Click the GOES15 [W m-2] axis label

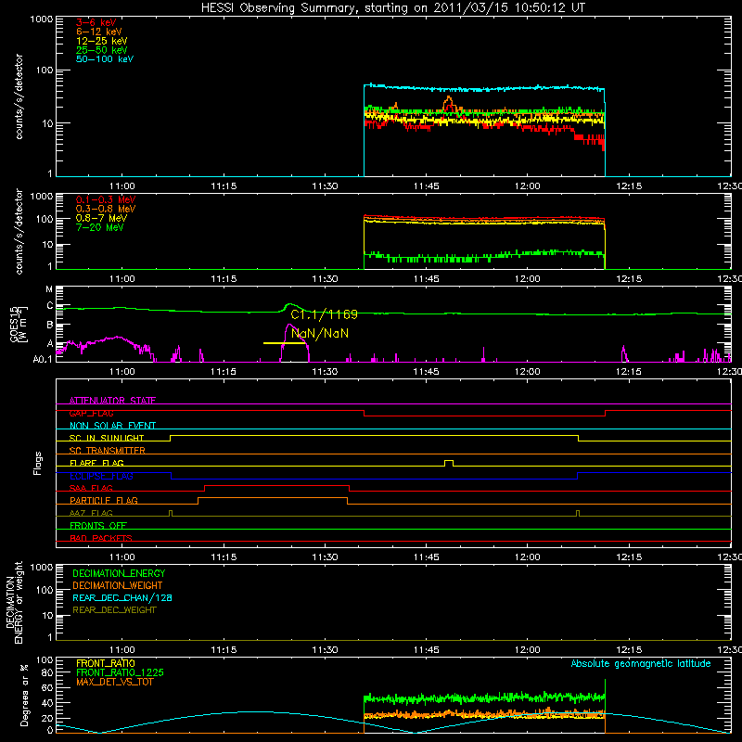tap(19, 325)
